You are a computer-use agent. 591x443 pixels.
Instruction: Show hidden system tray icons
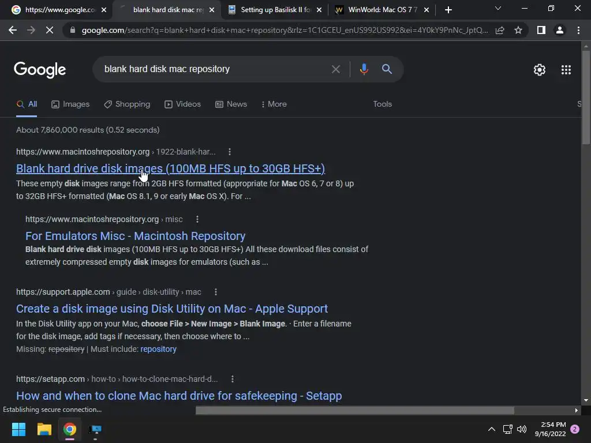(492, 429)
